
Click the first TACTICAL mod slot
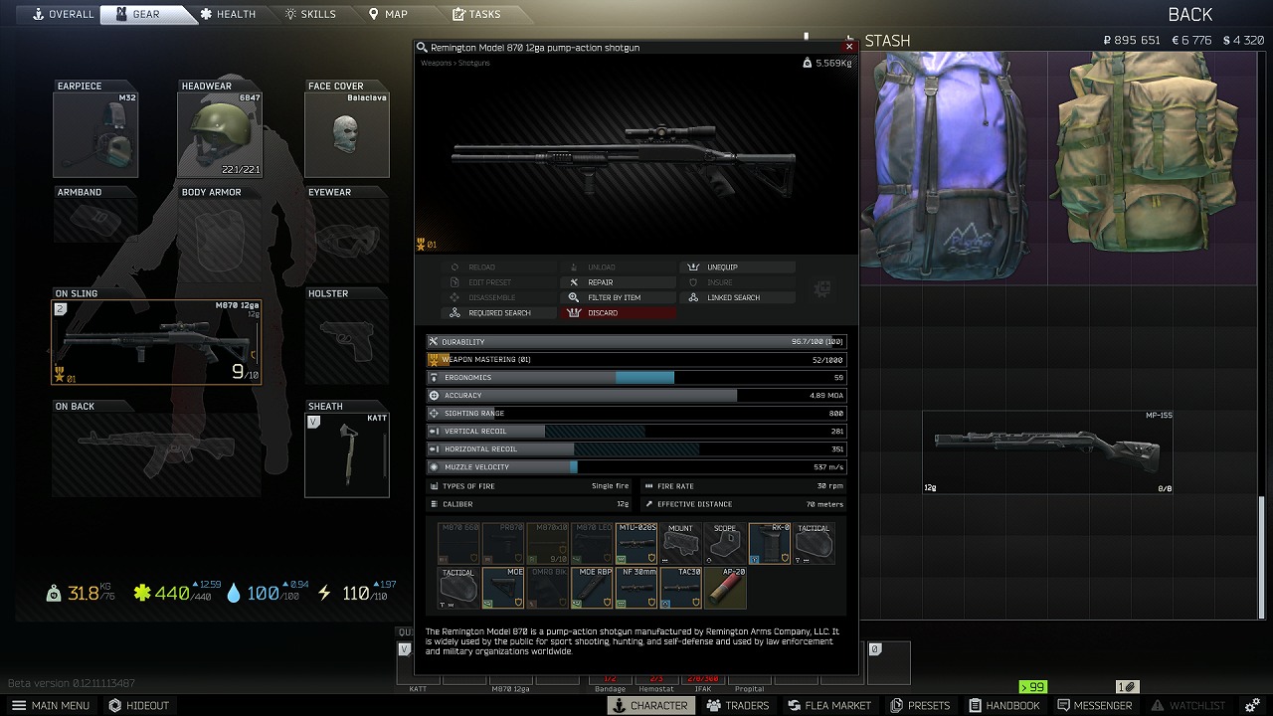[814, 543]
